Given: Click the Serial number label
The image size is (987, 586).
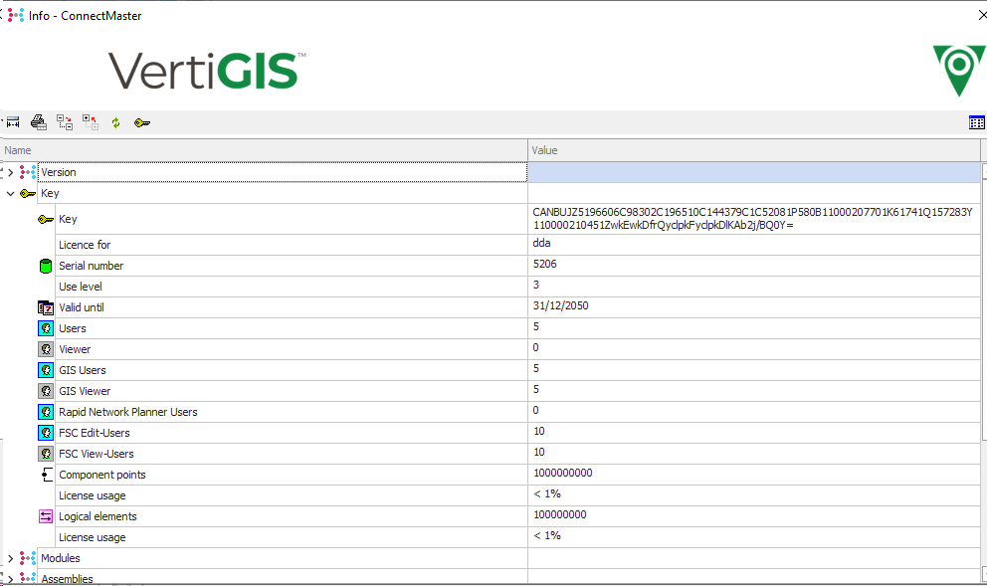Looking at the screenshot, I should 92,266.
